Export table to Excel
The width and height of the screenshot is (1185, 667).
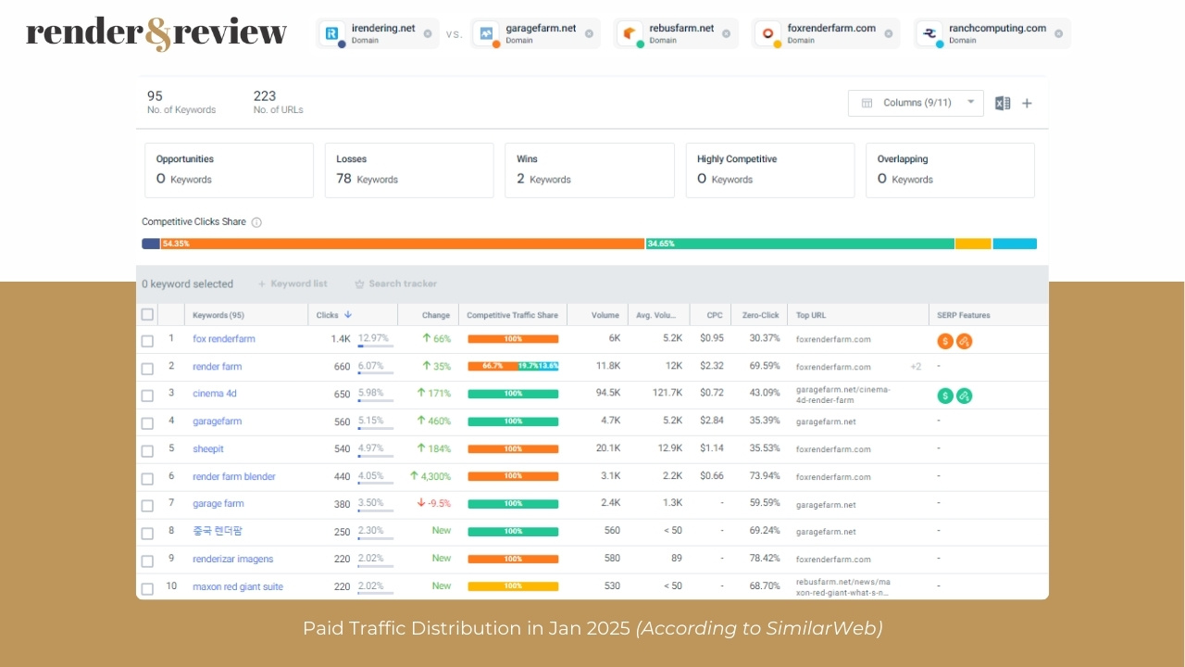(1003, 103)
